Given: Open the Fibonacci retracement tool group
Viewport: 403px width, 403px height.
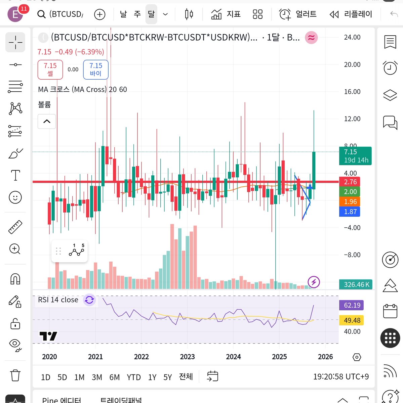Looking at the screenshot, I should [15, 87].
